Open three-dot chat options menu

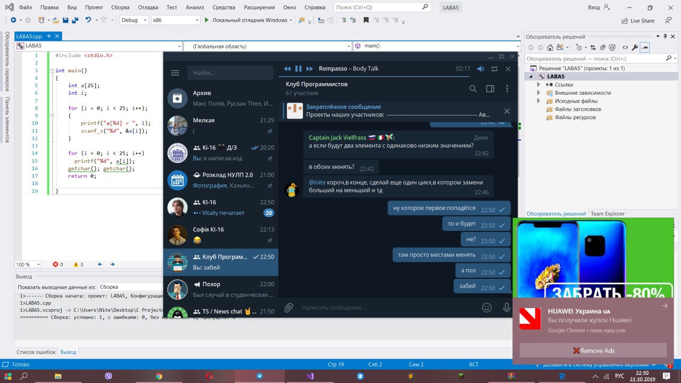tap(507, 89)
